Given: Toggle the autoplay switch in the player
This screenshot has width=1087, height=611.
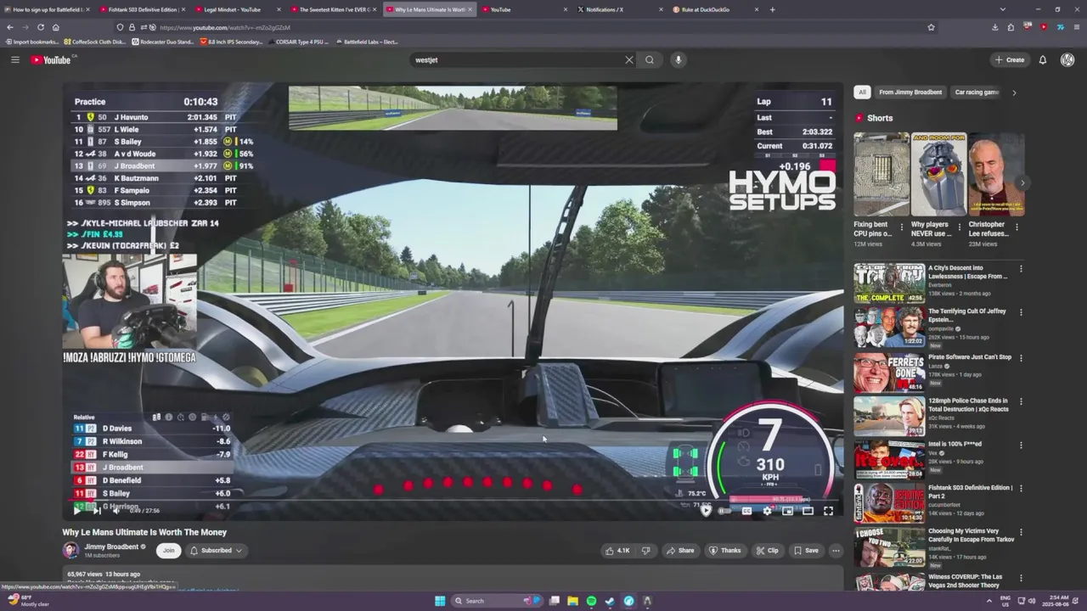Looking at the screenshot, I should pos(724,511).
